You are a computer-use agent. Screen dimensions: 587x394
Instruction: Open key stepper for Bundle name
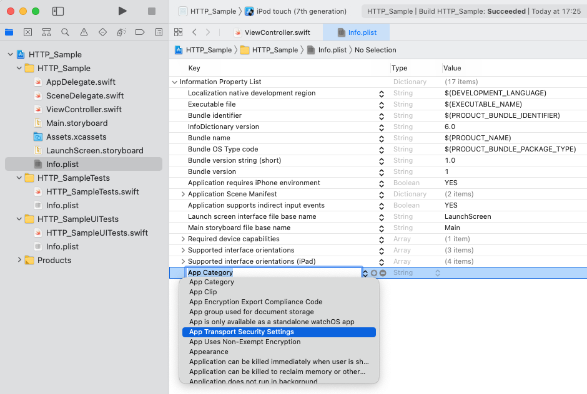pyautogui.click(x=382, y=138)
